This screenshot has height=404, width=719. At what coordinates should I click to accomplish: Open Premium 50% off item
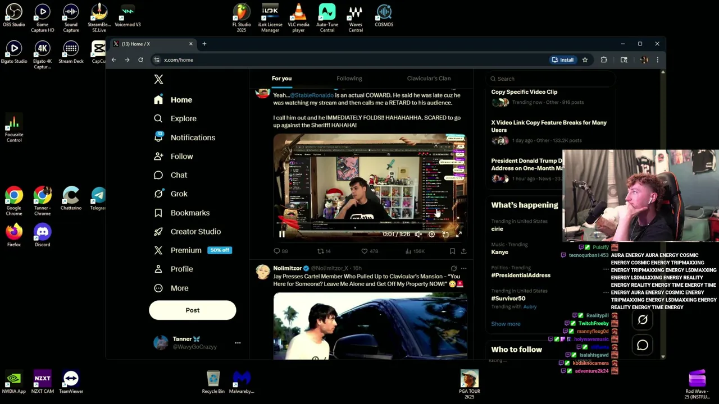[193, 250]
